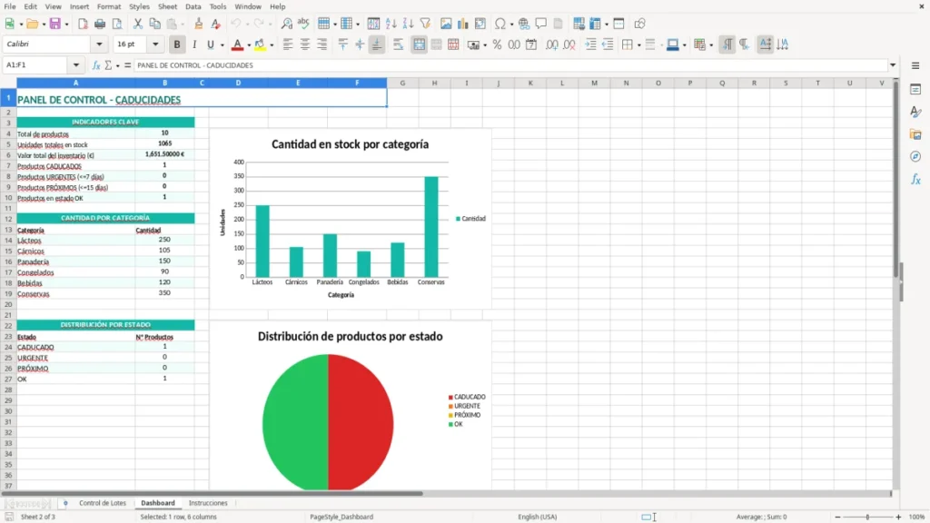The height and width of the screenshot is (523, 930).
Task: Open sidebar Functions fx icon
Action: (x=915, y=179)
